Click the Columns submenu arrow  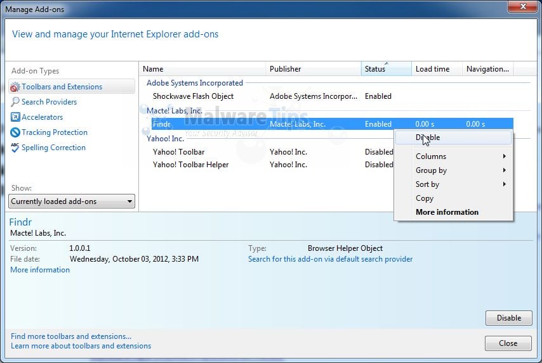pyautogui.click(x=505, y=156)
